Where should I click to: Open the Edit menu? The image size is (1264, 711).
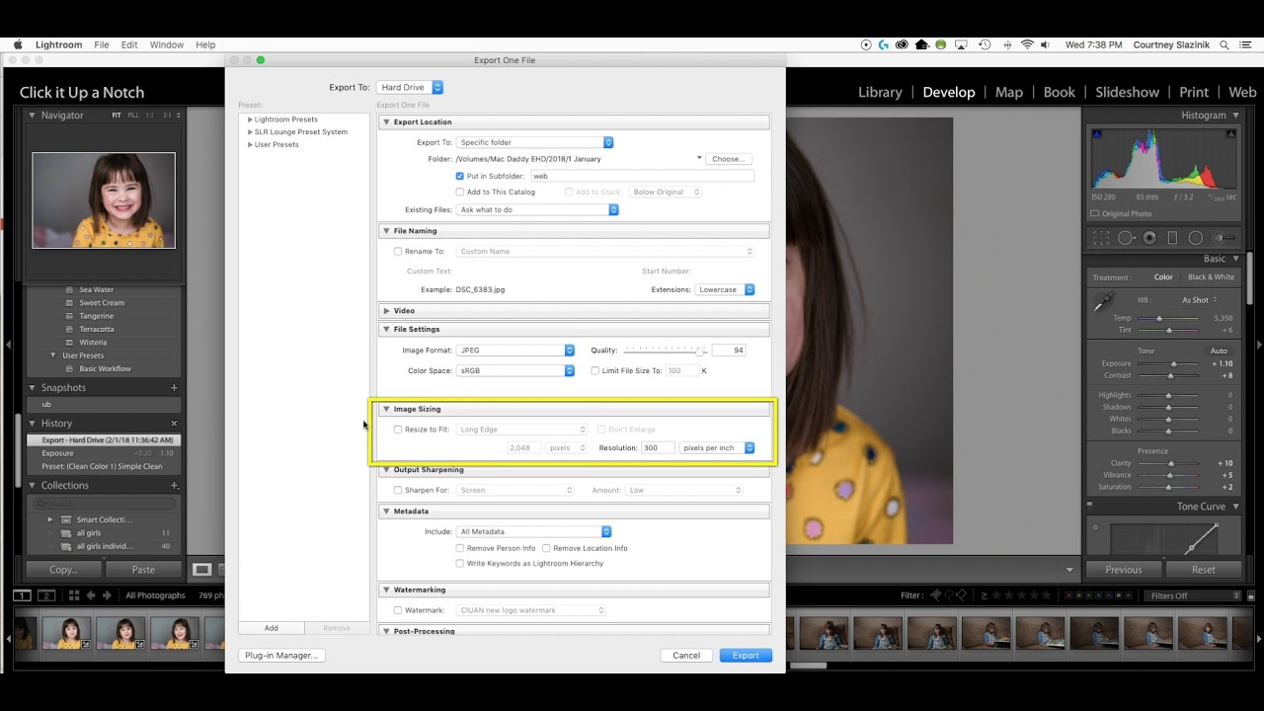click(129, 44)
